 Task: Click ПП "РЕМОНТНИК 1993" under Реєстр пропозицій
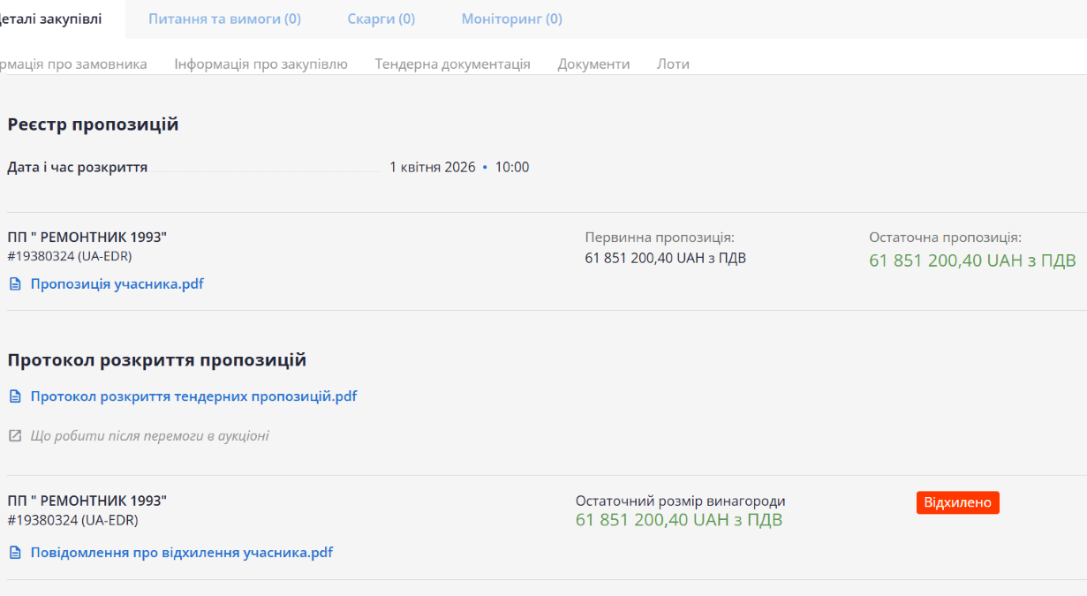[x=87, y=237]
